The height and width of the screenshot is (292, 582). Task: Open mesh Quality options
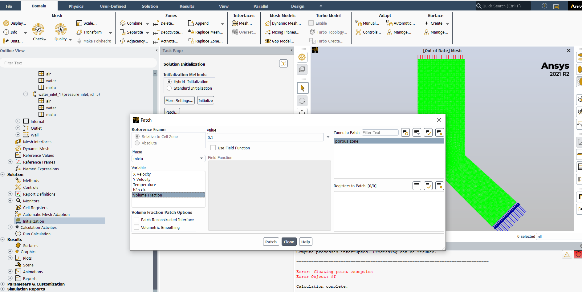tap(63, 32)
